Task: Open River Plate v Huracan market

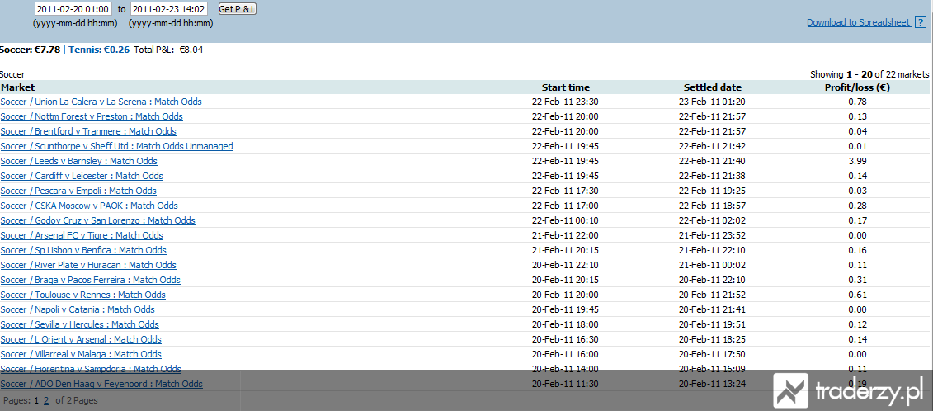Action: [88, 266]
